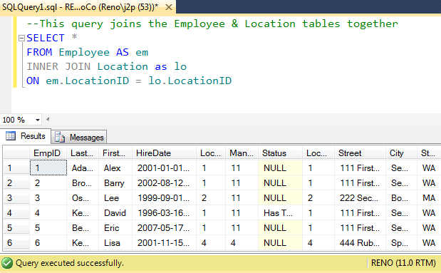Click the 'Query executed successfully.' status text

[x=70, y=263]
